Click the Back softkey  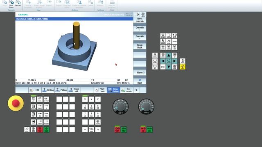pyautogui.click(x=140, y=82)
